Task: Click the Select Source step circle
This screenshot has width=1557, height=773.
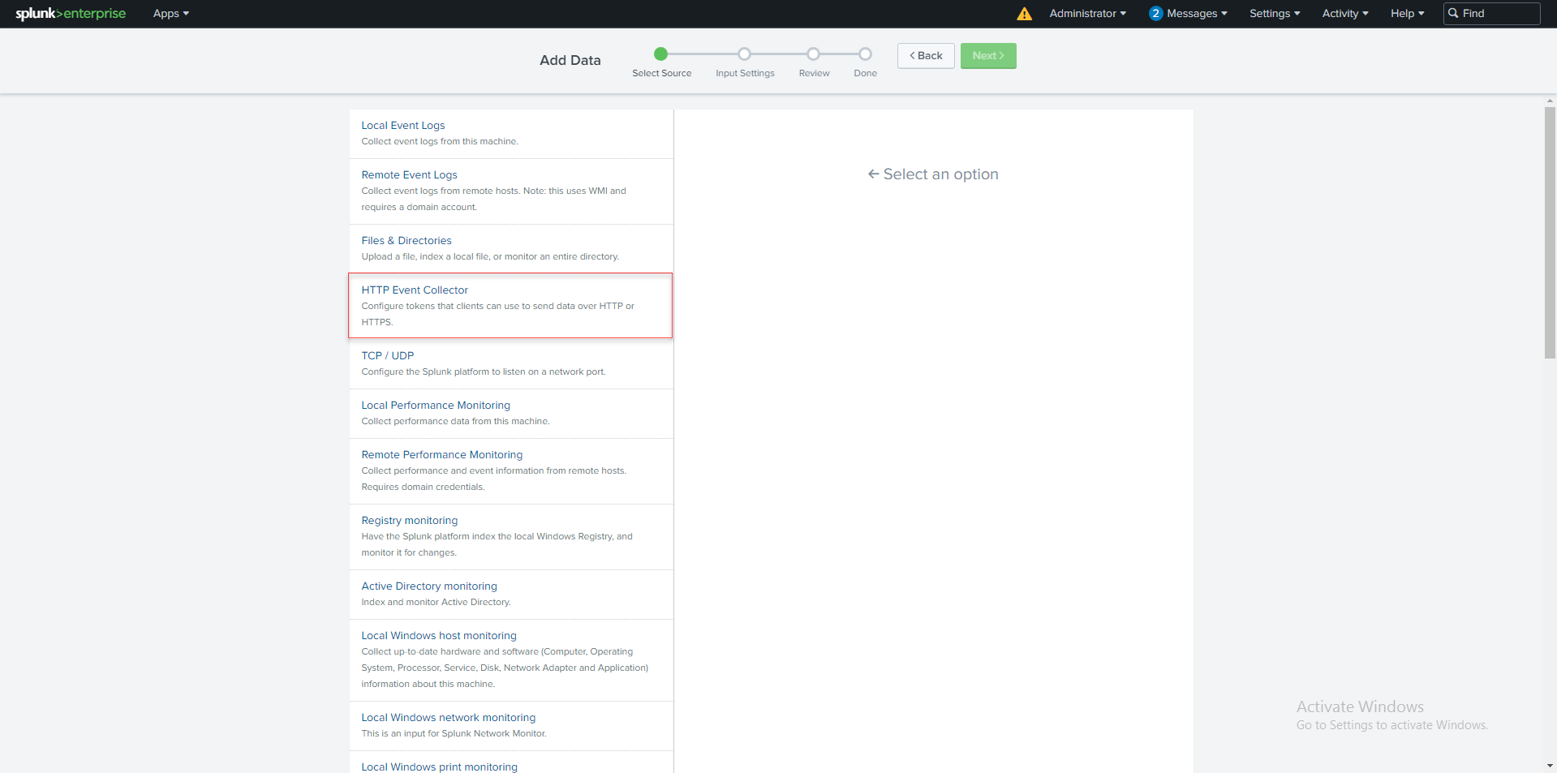Action: pyautogui.click(x=660, y=54)
